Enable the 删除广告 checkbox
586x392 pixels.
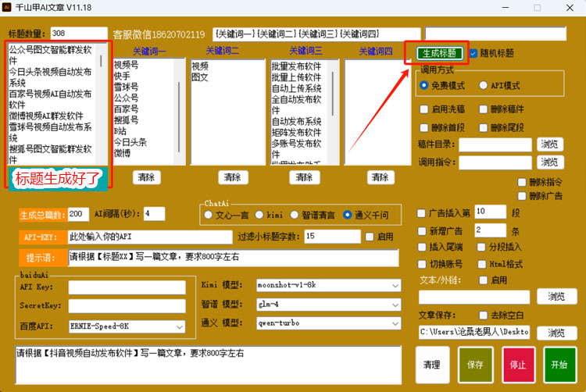pos(522,196)
